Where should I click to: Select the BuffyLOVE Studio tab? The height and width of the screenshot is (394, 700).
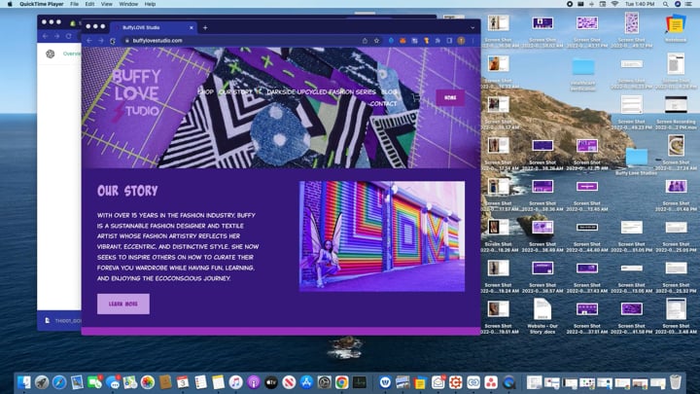[x=153, y=27]
